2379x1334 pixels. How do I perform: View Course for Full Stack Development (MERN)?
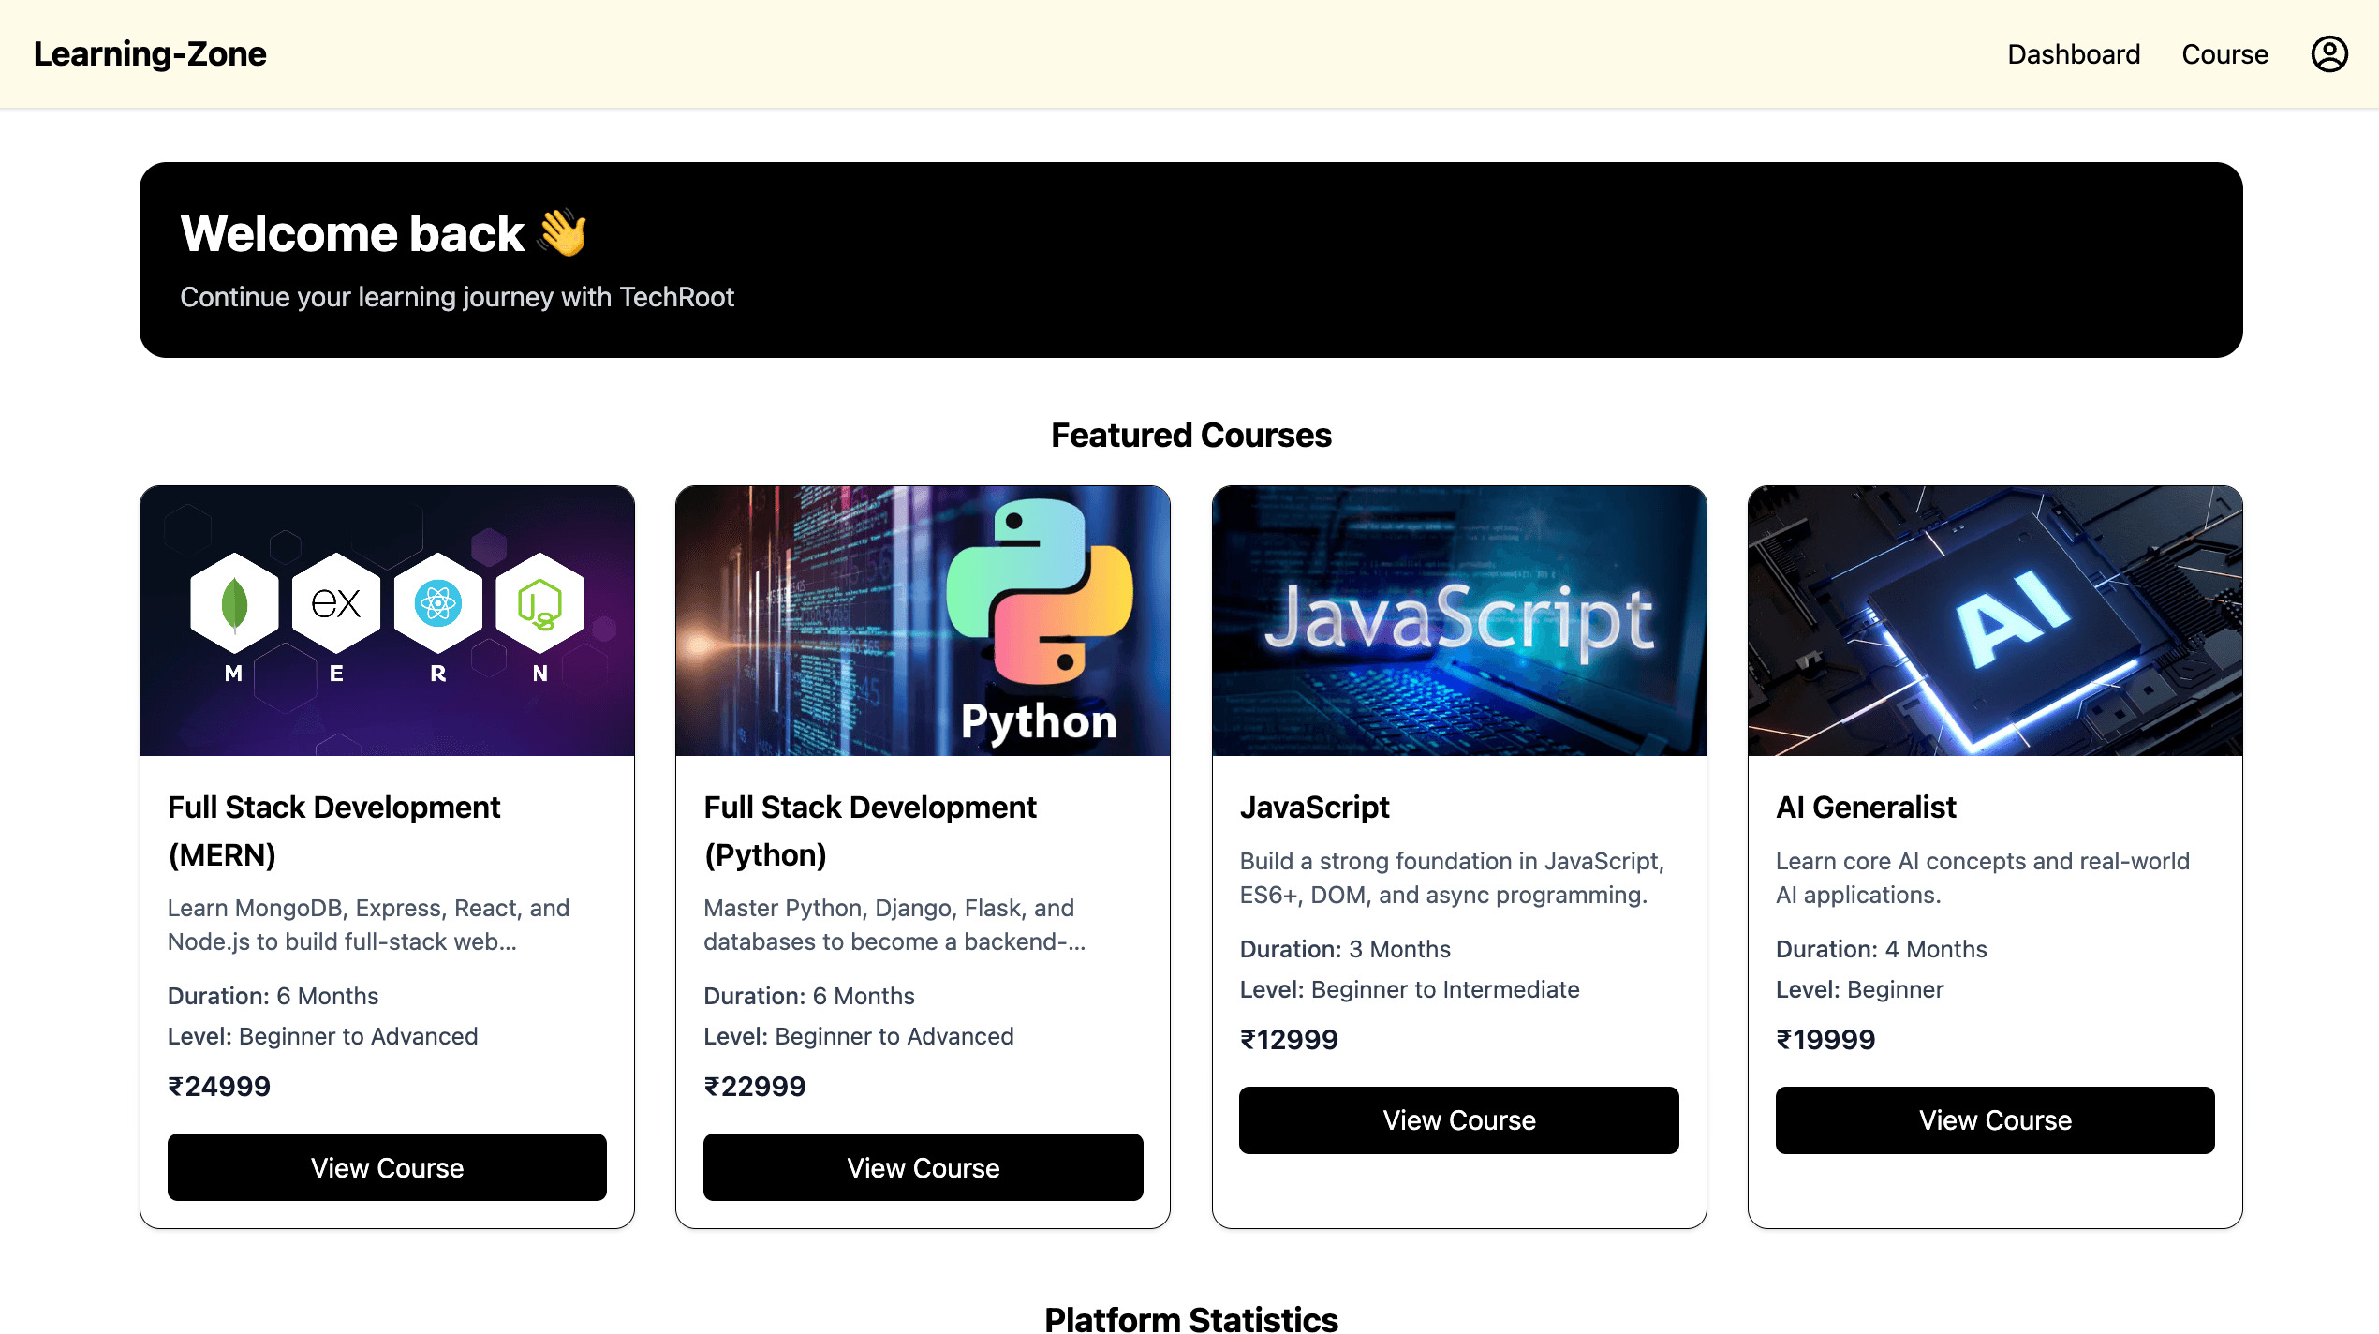click(x=387, y=1167)
